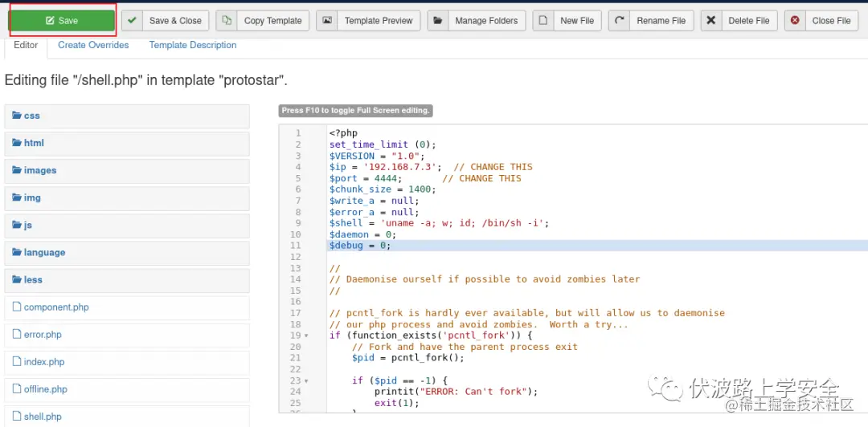The width and height of the screenshot is (868, 427).
Task: Open shell.php in the file list
Action: pyautogui.click(x=127, y=417)
